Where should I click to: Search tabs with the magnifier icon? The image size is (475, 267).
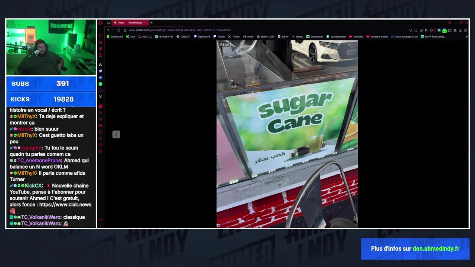point(450,23)
